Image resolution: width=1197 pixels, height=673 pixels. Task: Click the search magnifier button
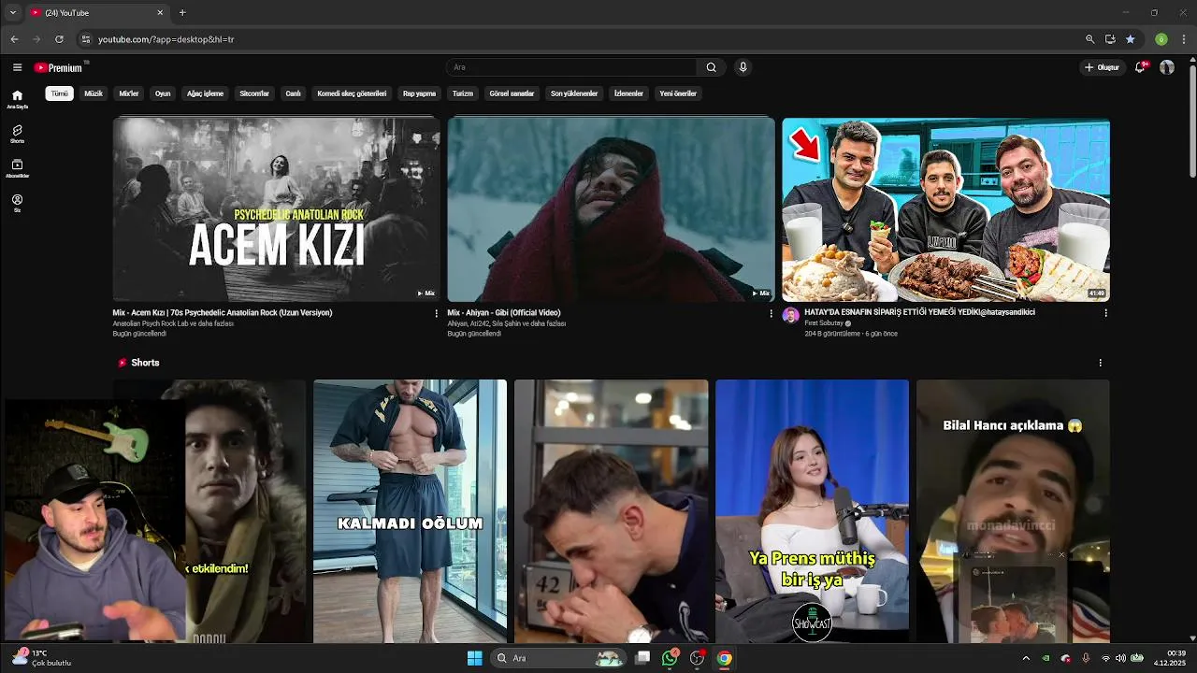coord(711,67)
